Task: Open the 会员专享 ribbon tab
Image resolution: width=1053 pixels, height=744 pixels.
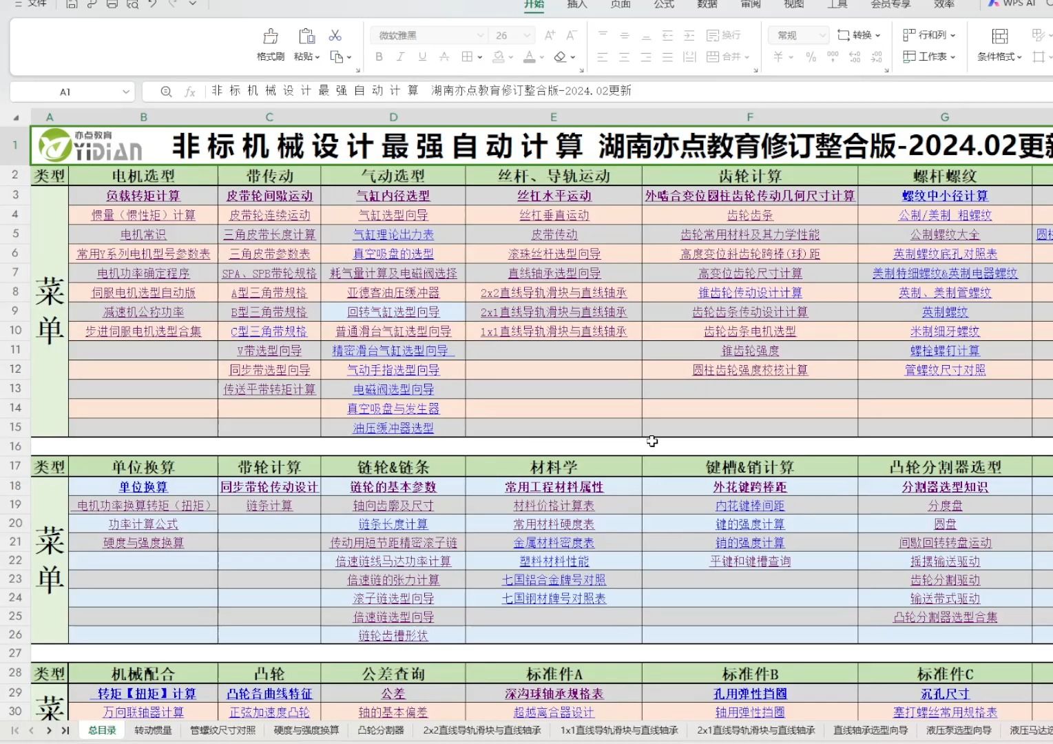Action: click(x=891, y=4)
